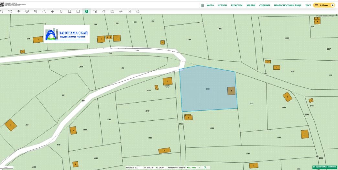The image size is (338, 170).
Task: Select the zoom out tool
Action: [44, 11]
